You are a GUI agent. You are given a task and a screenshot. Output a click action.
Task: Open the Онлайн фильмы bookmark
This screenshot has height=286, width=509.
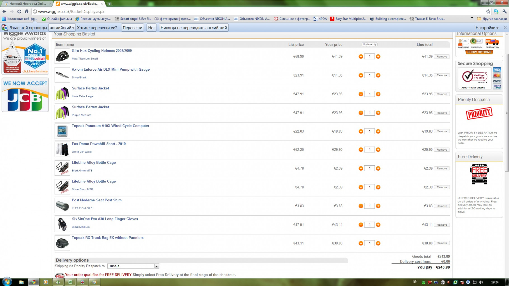pyautogui.click(x=56, y=19)
